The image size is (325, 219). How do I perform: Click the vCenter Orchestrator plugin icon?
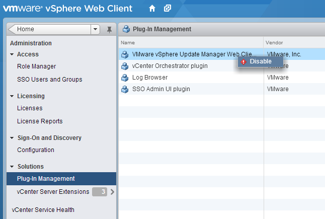[x=125, y=66]
